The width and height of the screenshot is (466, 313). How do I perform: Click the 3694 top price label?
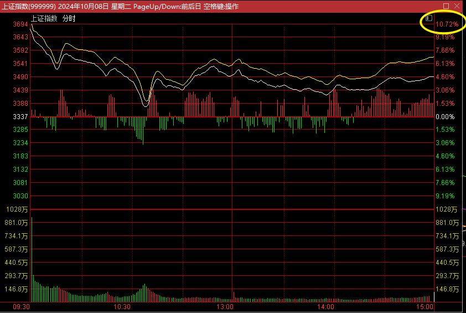click(19, 25)
